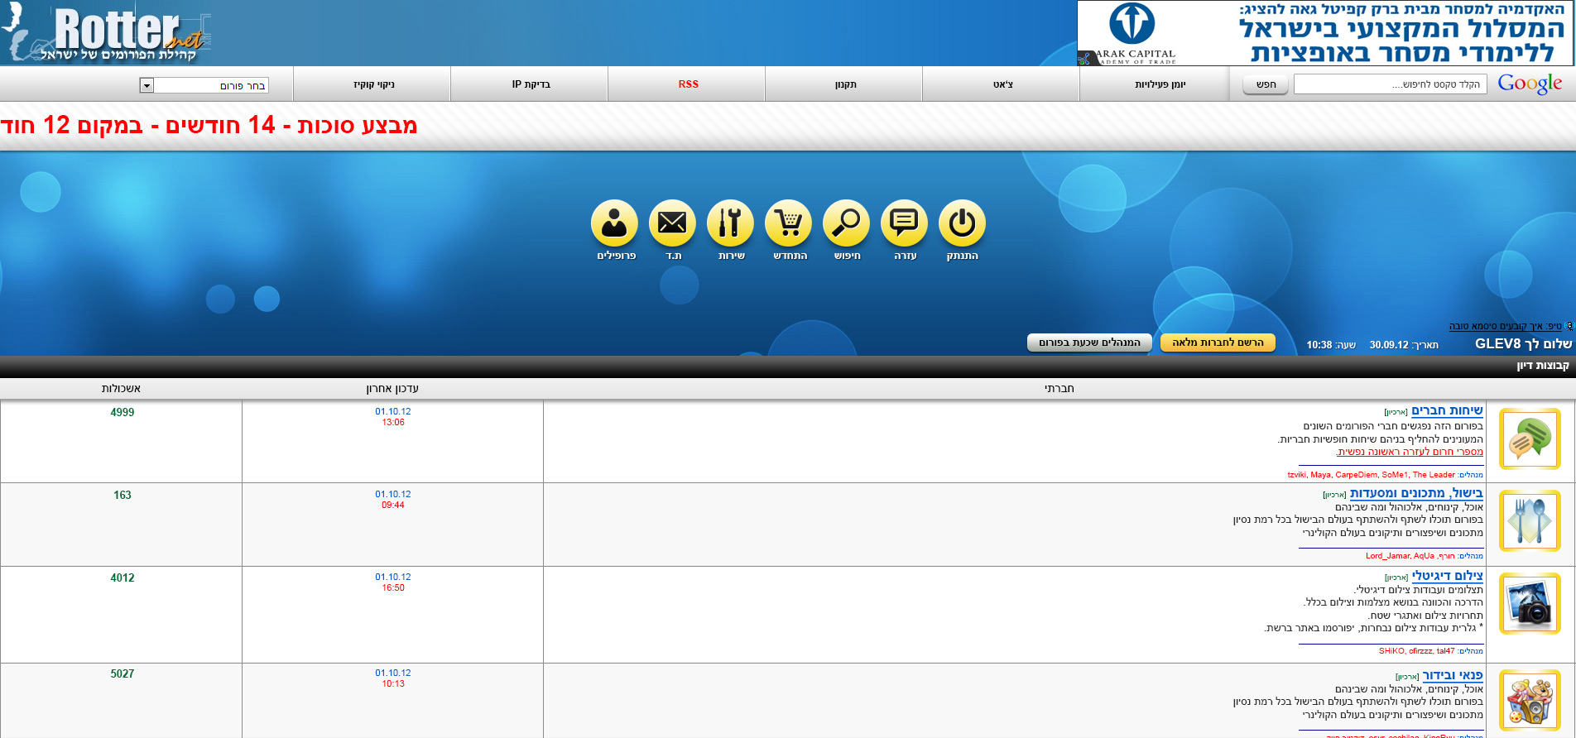Screen dimensions: 1576x738
Task: Open the Arak Capital banner ad
Action: (x=1325, y=33)
